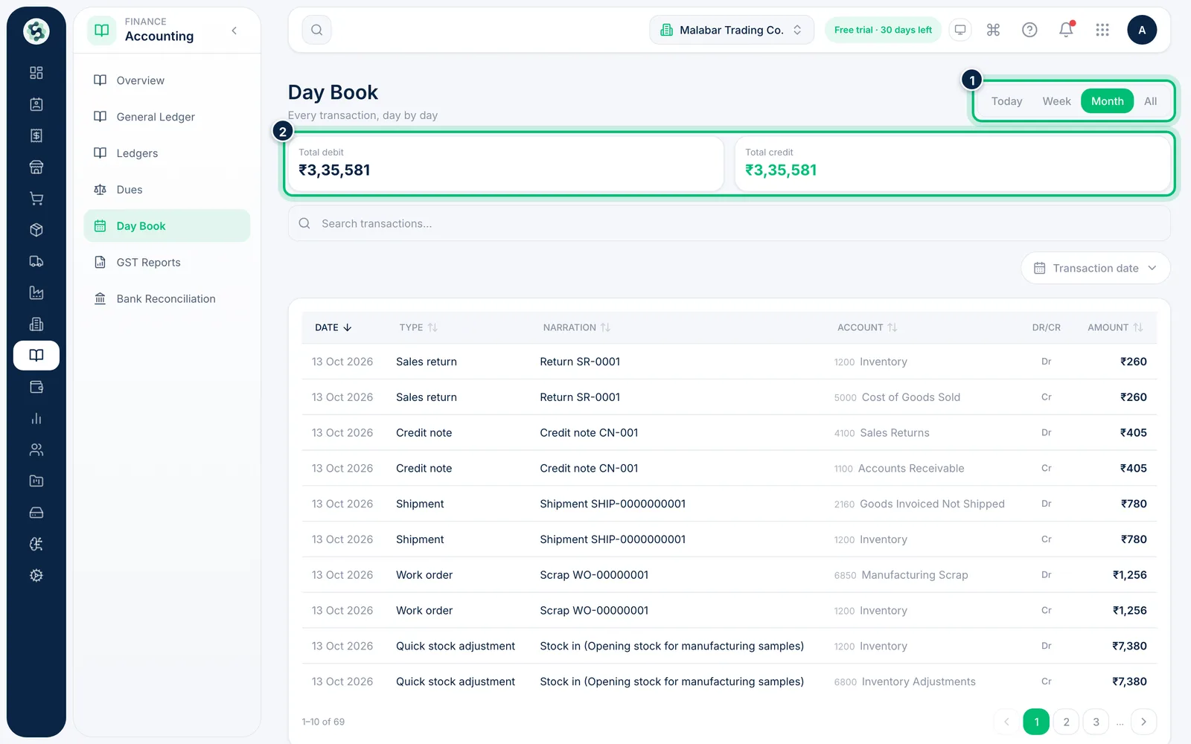This screenshot has height=744, width=1191.
Task: Sort the table by Narration column
Action: click(x=576, y=327)
